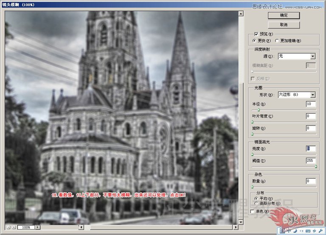The width and height of the screenshot is (326, 235).
Task: Click the 确定 (OK) button
Action: click(x=284, y=15)
